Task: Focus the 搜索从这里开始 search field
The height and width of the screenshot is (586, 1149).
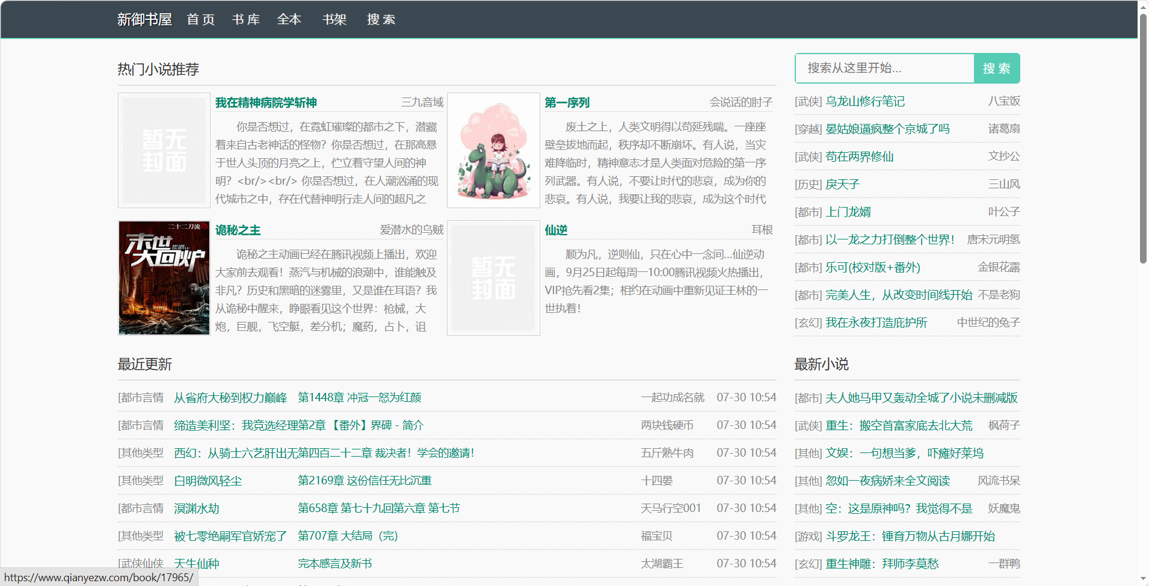Action: pyautogui.click(x=884, y=68)
